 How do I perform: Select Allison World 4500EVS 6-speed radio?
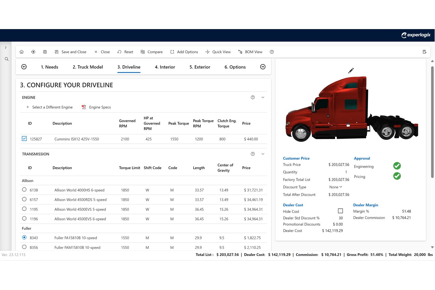[x=24, y=219]
